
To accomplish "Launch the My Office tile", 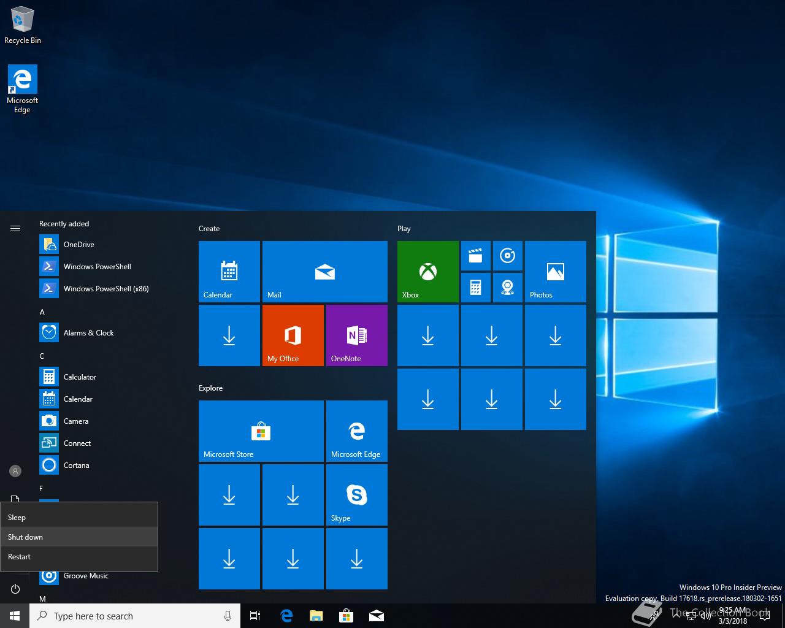I will pyautogui.click(x=293, y=335).
